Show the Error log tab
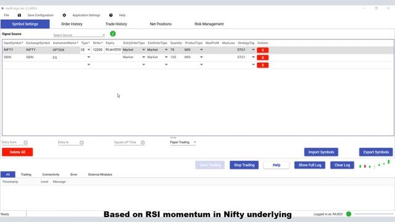 pos(73,175)
